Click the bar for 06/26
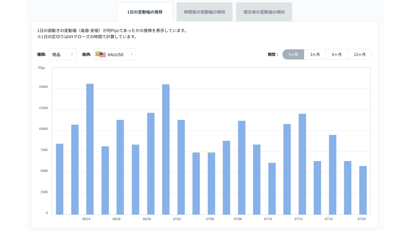Screen dimensions: 411x231 [x=120, y=167]
